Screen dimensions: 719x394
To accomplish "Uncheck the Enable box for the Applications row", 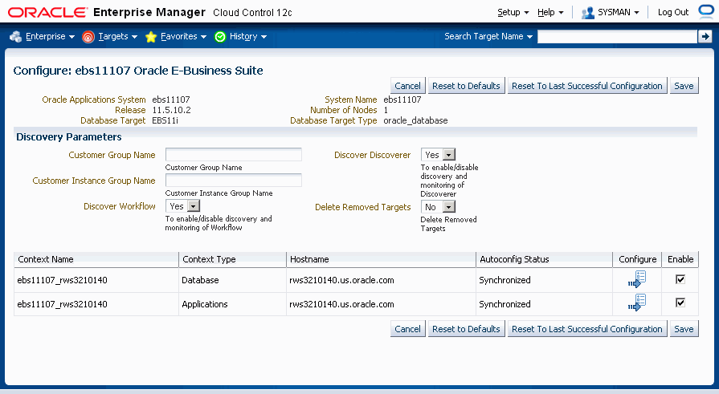I will tap(680, 303).
